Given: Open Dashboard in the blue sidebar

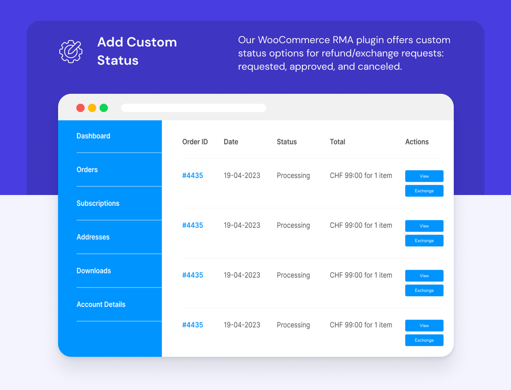Looking at the screenshot, I should pos(93,136).
